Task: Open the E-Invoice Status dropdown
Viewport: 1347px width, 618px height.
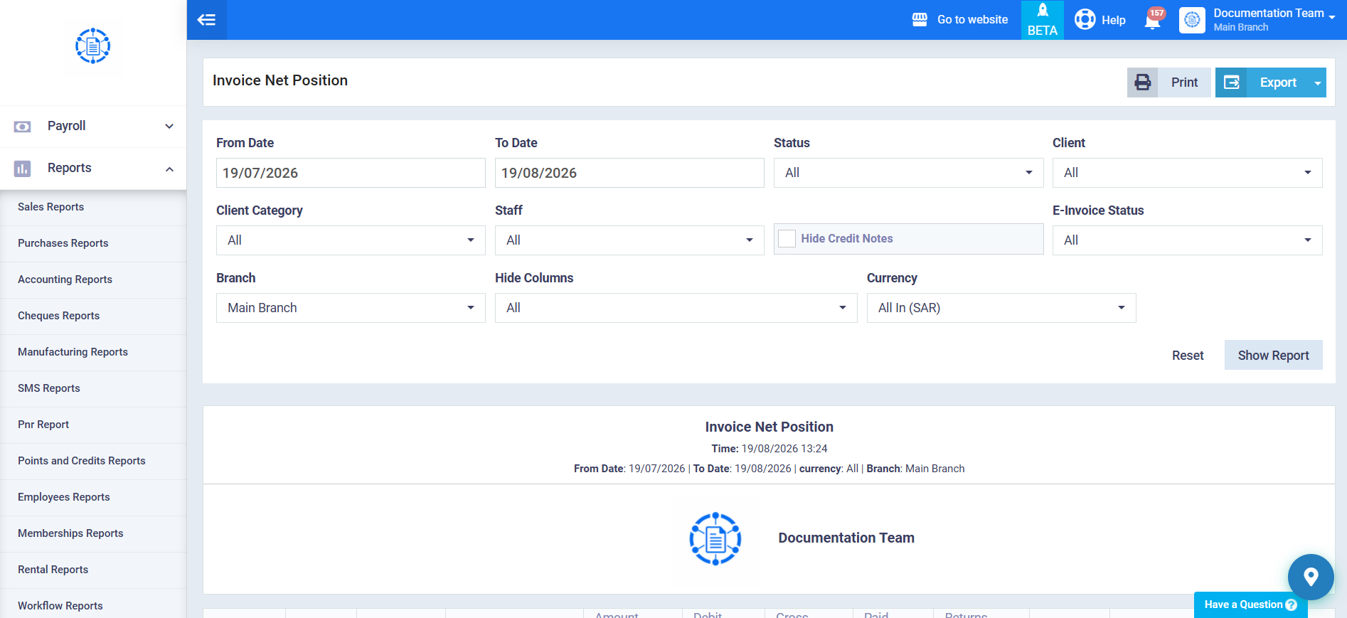Action: tap(1187, 240)
